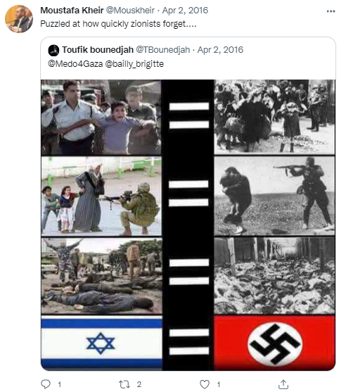
Task: Click the reply count number 1
Action: 60,384
